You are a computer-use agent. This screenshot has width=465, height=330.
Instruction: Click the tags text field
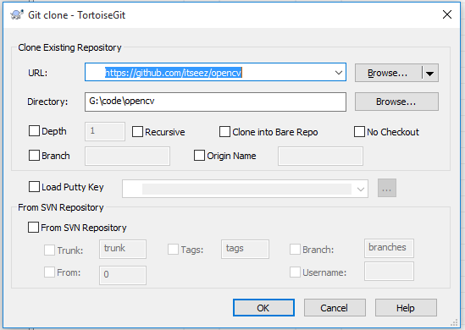pos(245,249)
